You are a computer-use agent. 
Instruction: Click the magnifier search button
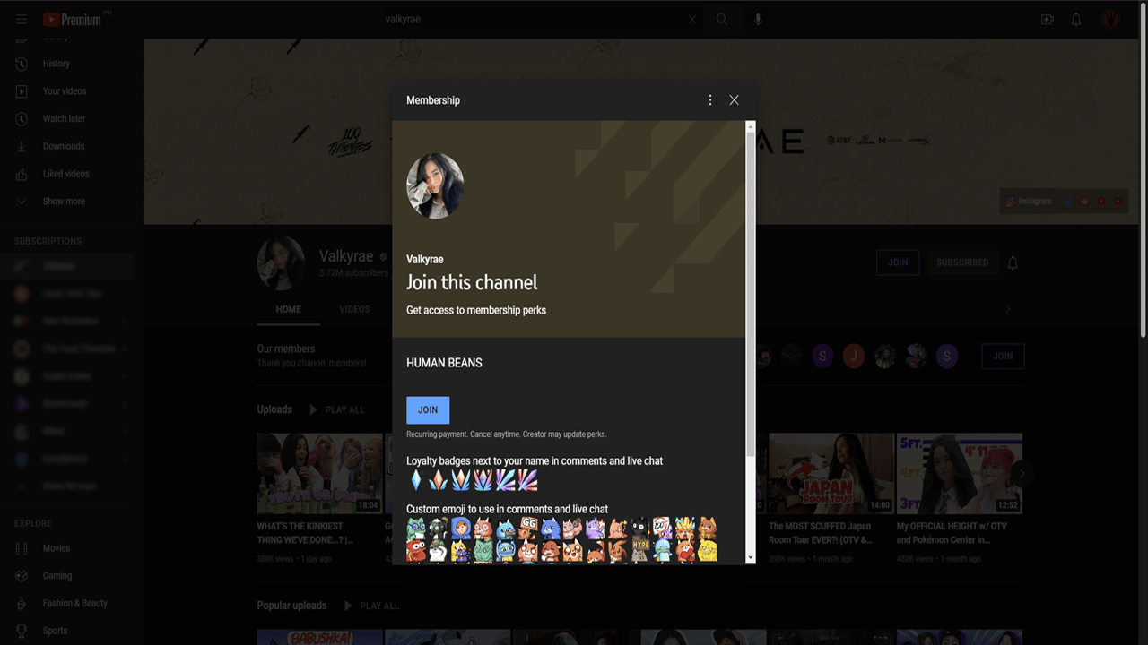click(x=722, y=19)
